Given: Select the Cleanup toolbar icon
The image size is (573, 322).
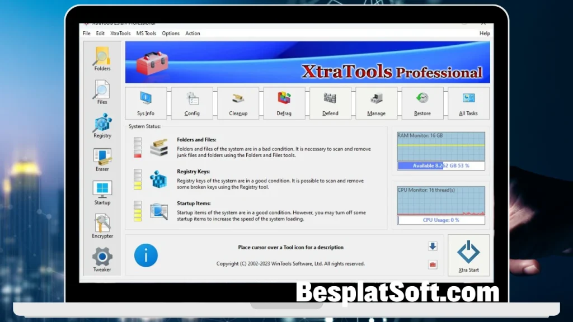Looking at the screenshot, I should pyautogui.click(x=238, y=103).
